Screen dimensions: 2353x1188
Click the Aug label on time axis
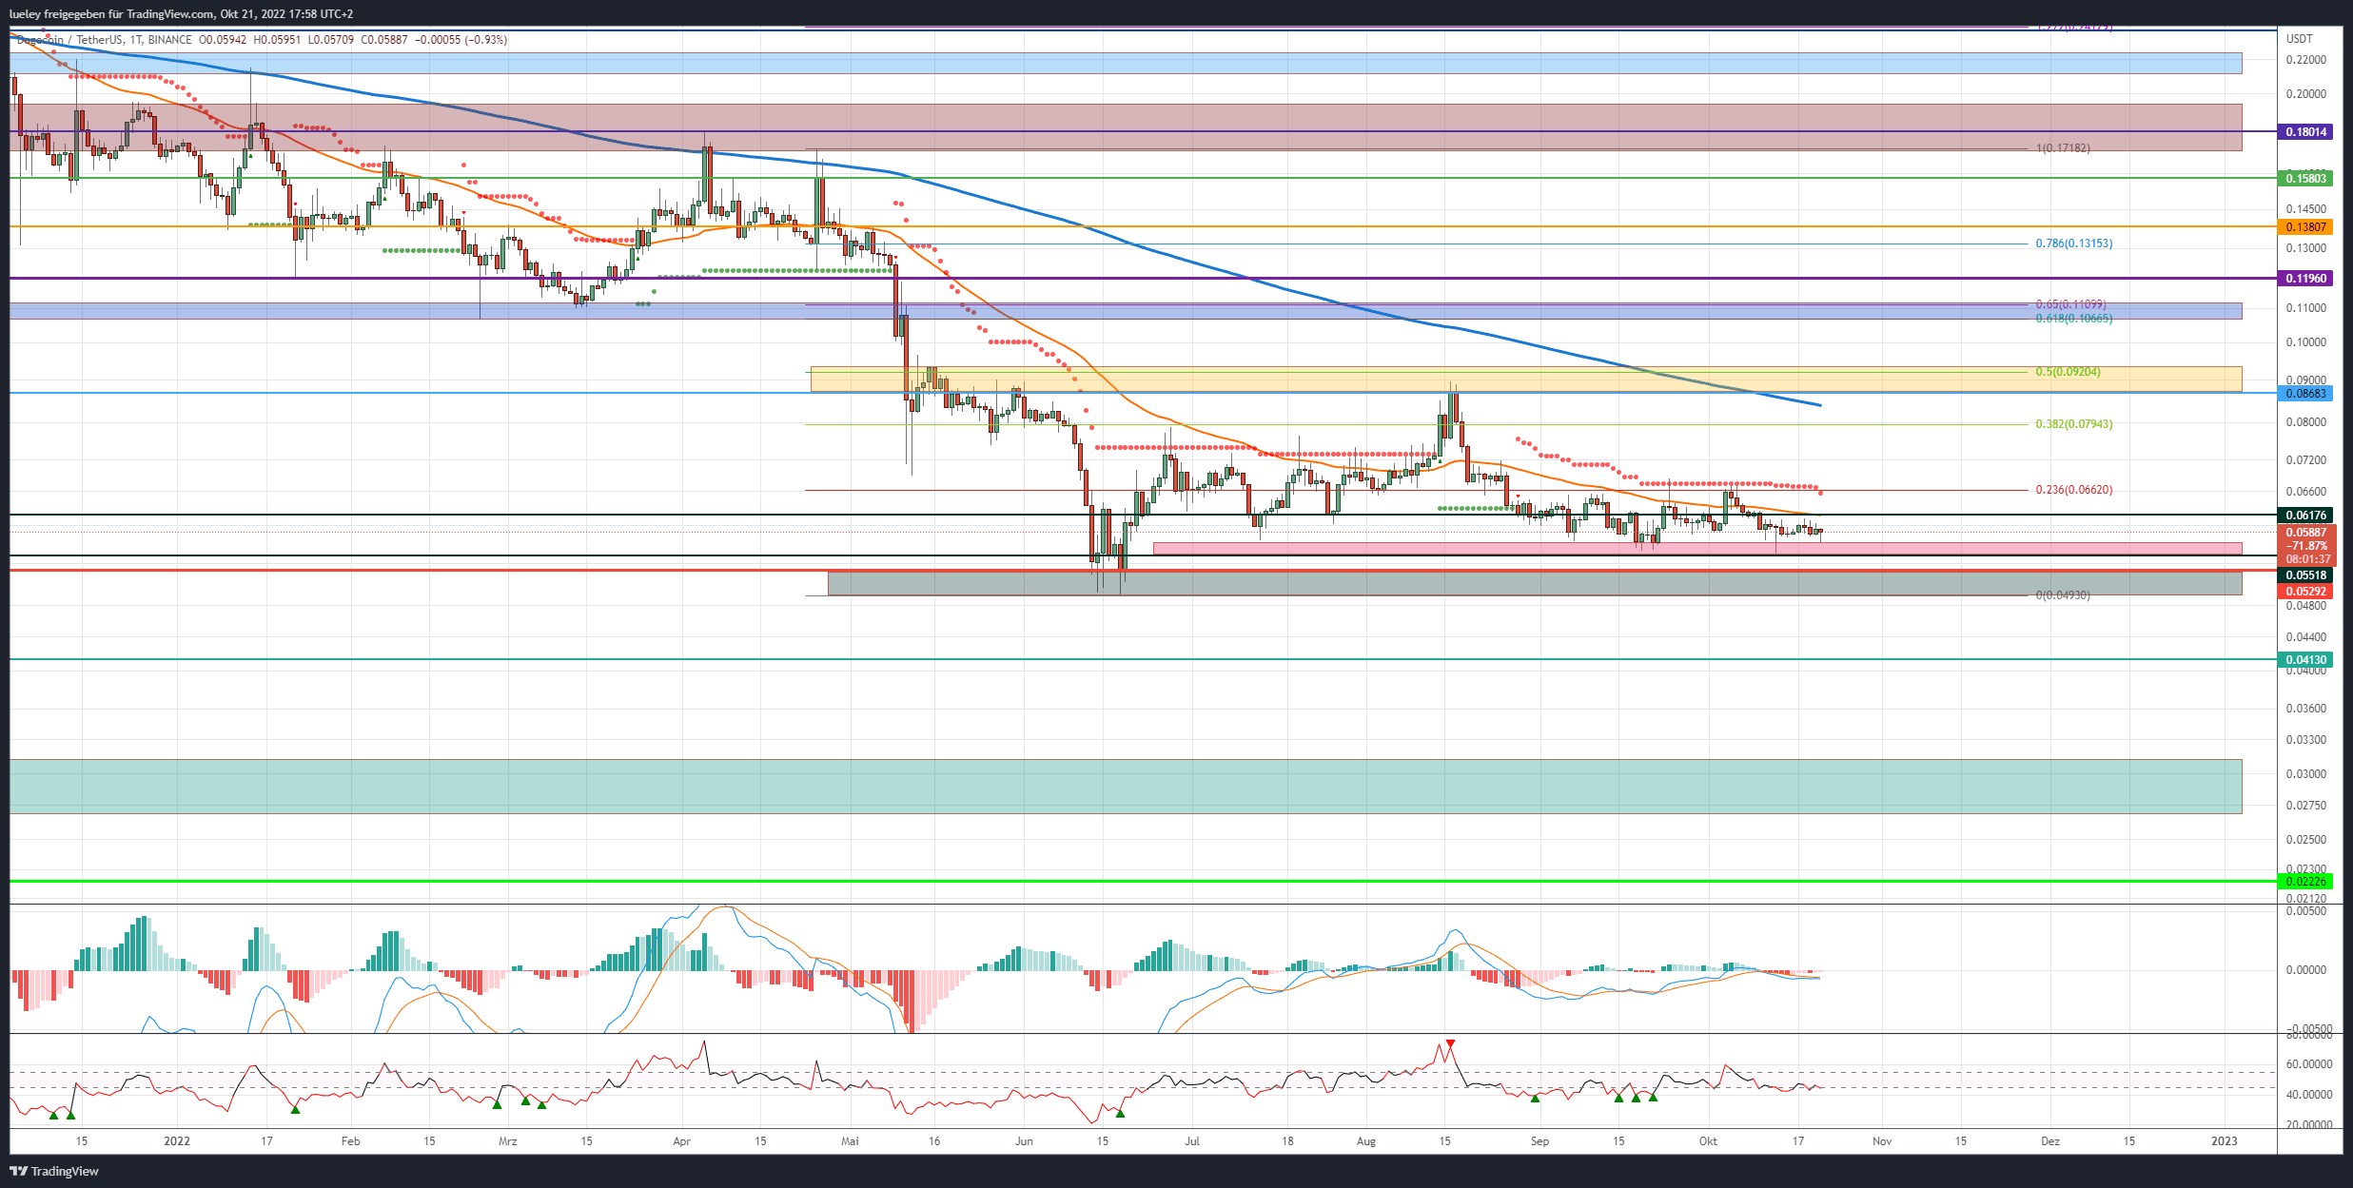1366,1141
